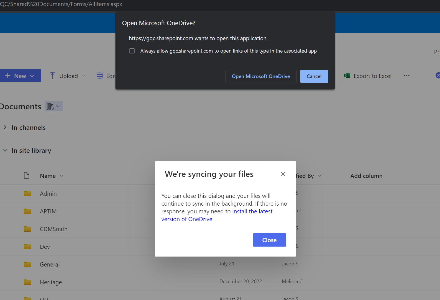The width and height of the screenshot is (440, 300).
Task: Click the Excel icon for Export to Excel
Action: tap(347, 76)
